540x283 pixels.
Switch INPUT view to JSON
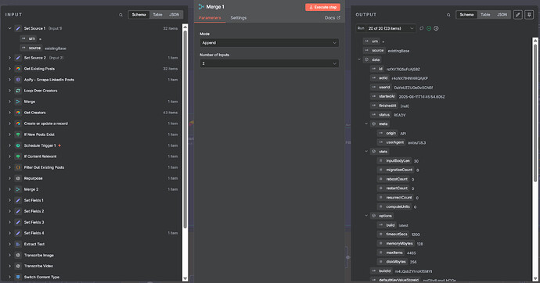tap(174, 14)
